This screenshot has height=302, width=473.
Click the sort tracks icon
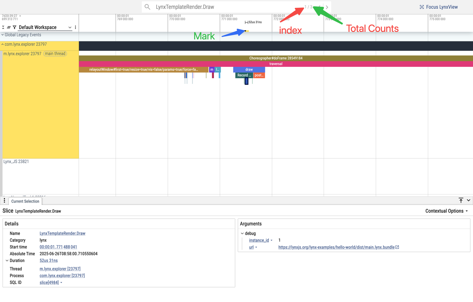click(9, 27)
